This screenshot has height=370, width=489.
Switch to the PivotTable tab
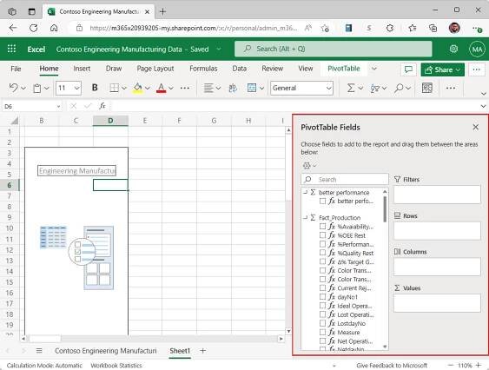[x=344, y=69]
